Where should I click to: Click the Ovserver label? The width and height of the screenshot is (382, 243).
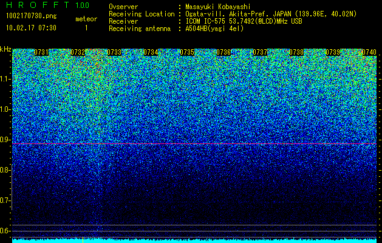(123, 7)
